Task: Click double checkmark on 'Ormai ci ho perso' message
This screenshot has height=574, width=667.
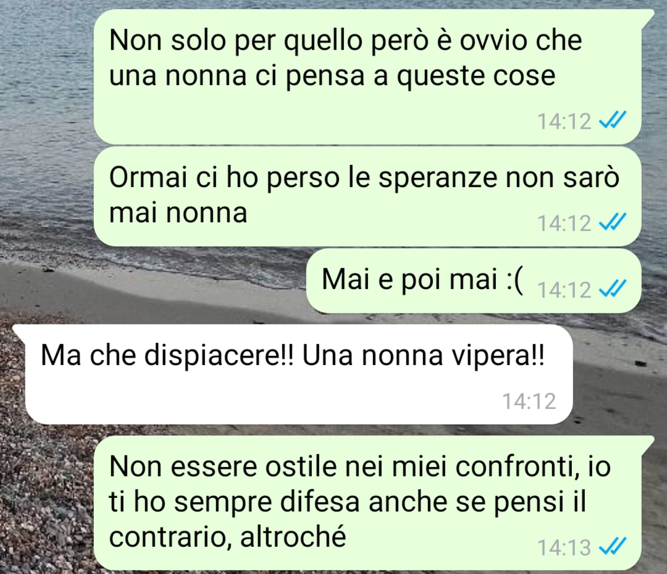Action: point(612,222)
